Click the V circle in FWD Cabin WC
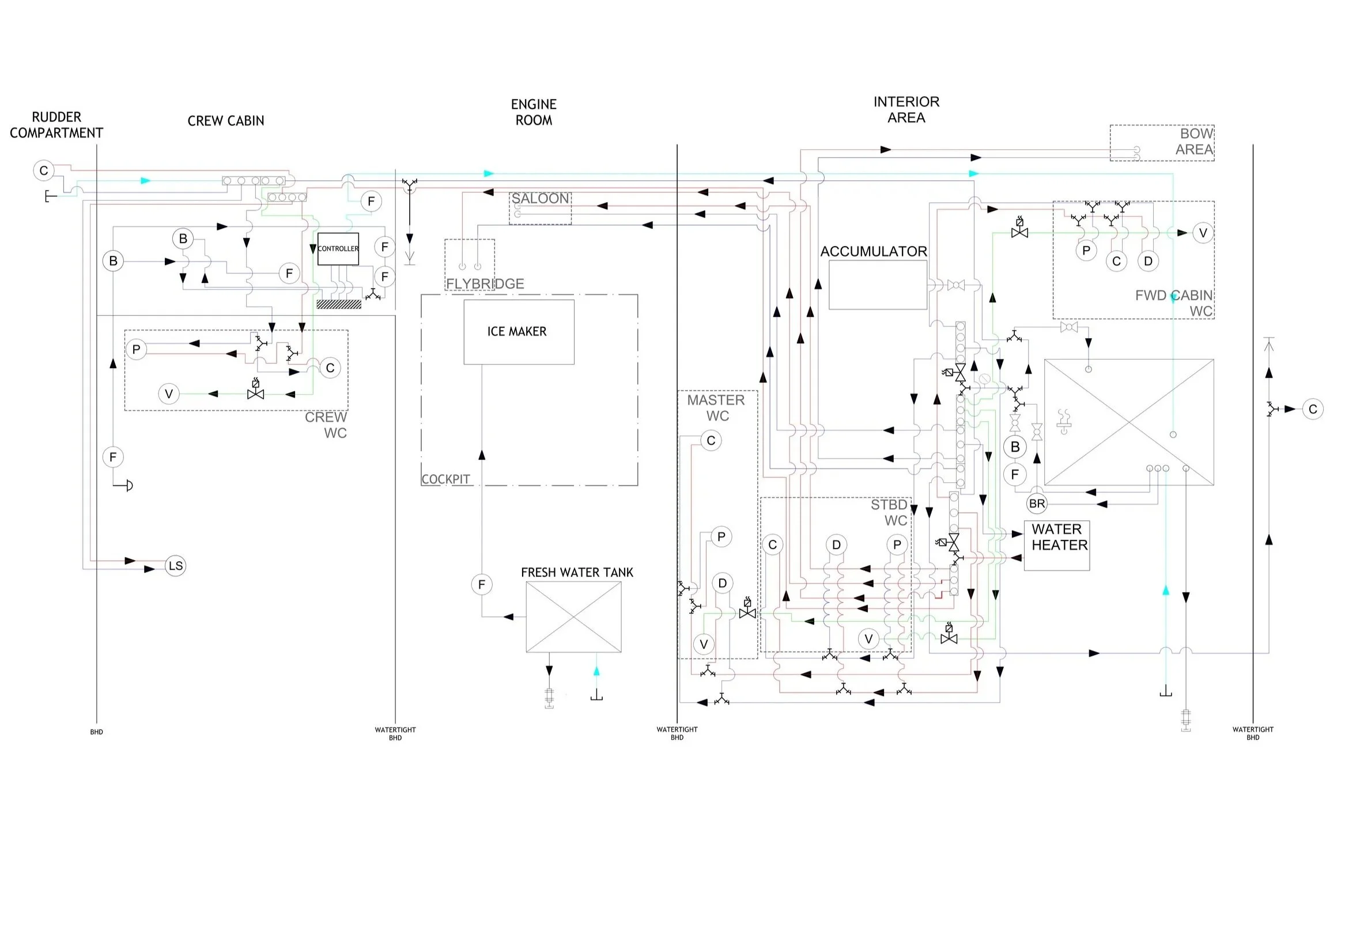Screen dimensions: 1345x950 pyautogui.click(x=1203, y=233)
